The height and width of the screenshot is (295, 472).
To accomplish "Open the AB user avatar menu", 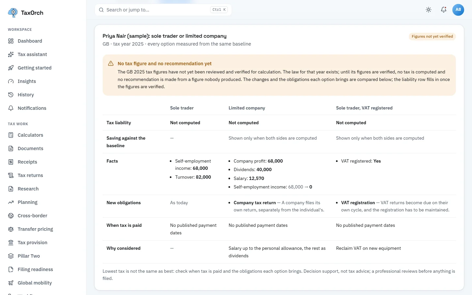I will [458, 10].
